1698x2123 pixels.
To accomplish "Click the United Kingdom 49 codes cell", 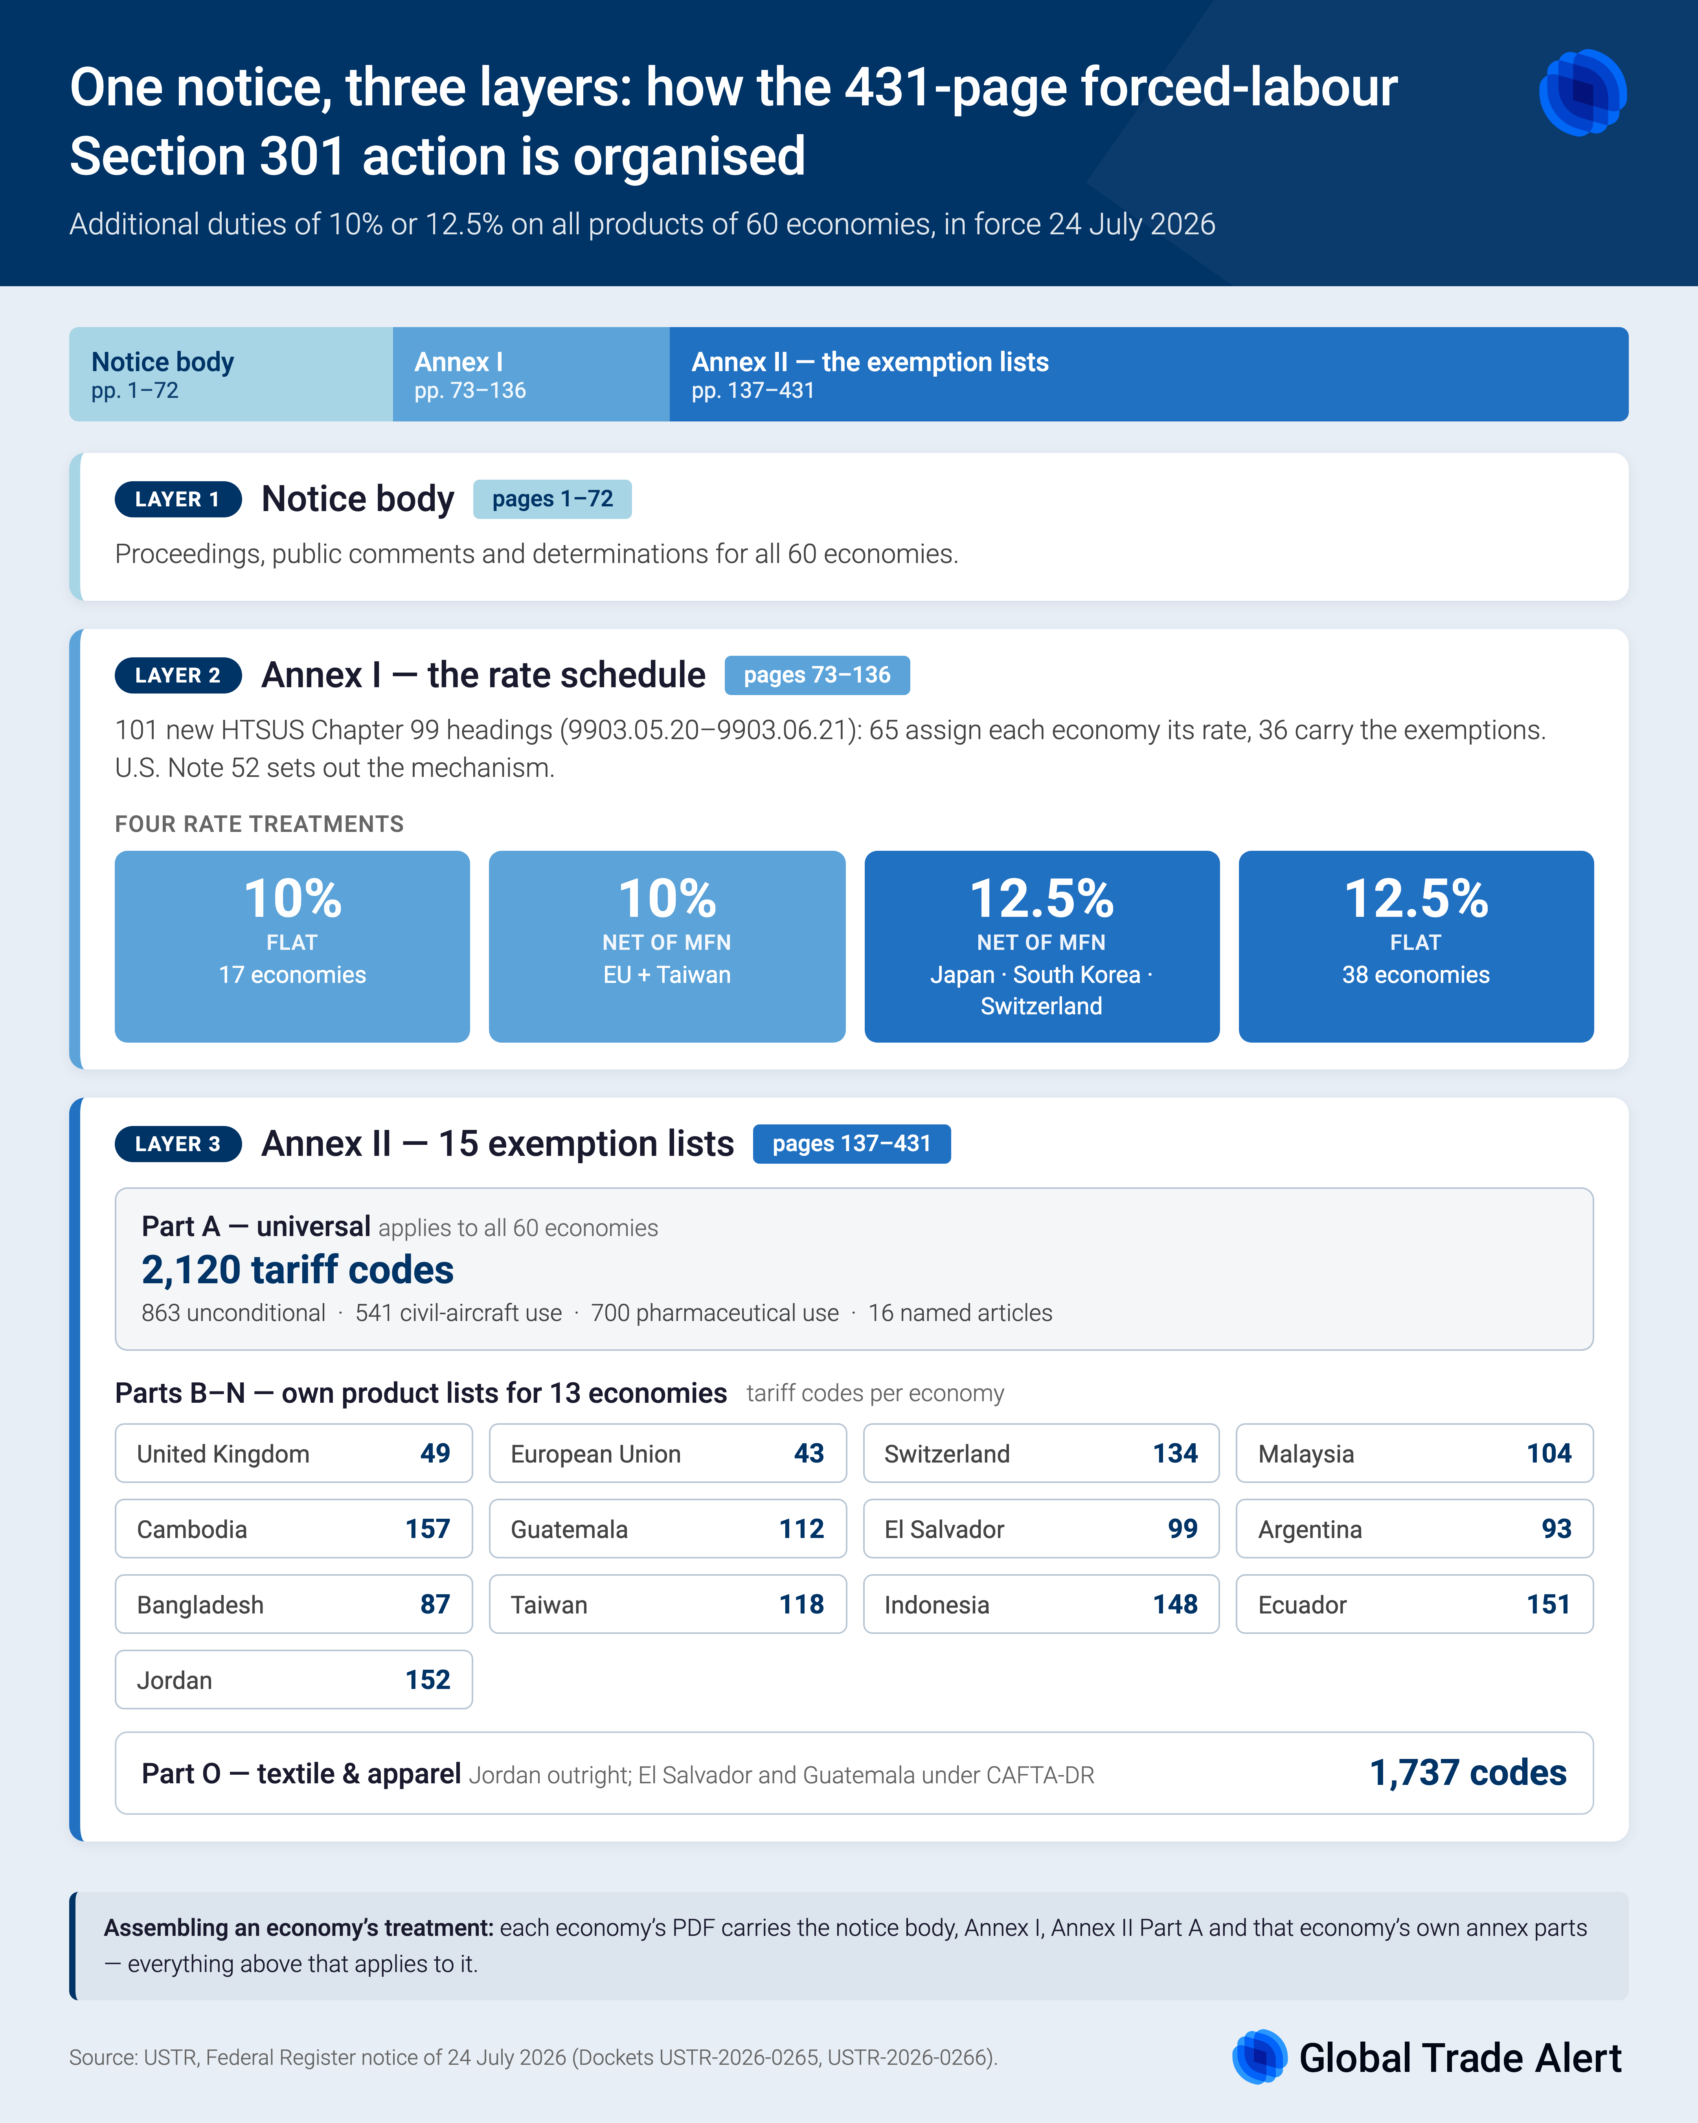I will point(293,1453).
